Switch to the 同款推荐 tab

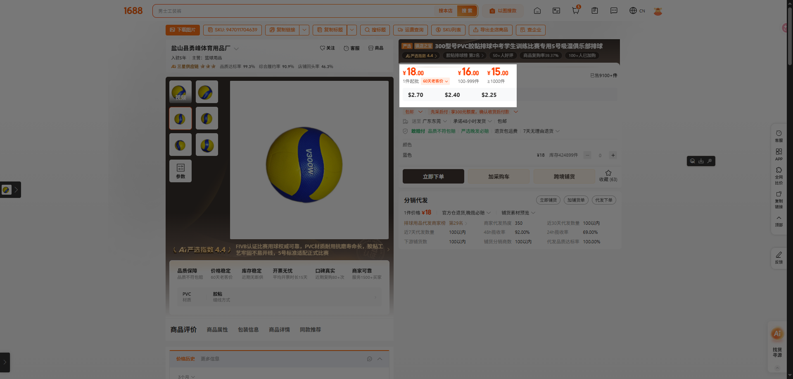(x=310, y=330)
